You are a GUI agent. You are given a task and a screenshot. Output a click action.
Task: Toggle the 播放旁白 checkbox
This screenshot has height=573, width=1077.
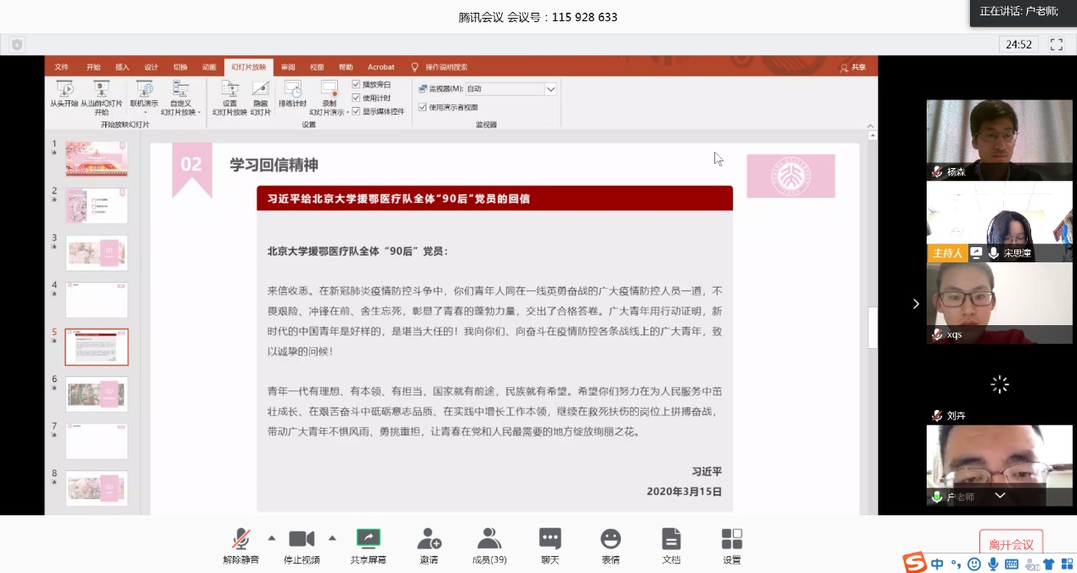click(x=357, y=85)
